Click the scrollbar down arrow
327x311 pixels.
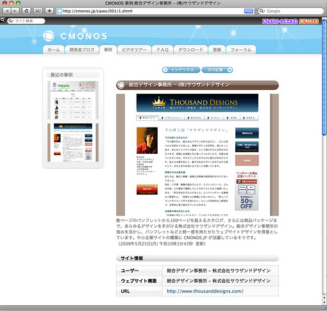[x=324, y=302]
